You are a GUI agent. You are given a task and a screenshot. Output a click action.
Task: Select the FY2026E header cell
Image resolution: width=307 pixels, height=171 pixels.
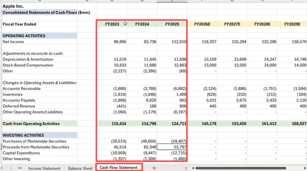click(202, 24)
